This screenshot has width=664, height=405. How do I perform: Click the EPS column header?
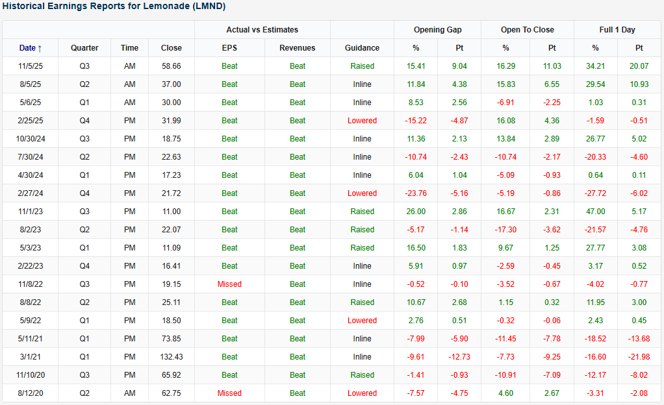(x=229, y=48)
